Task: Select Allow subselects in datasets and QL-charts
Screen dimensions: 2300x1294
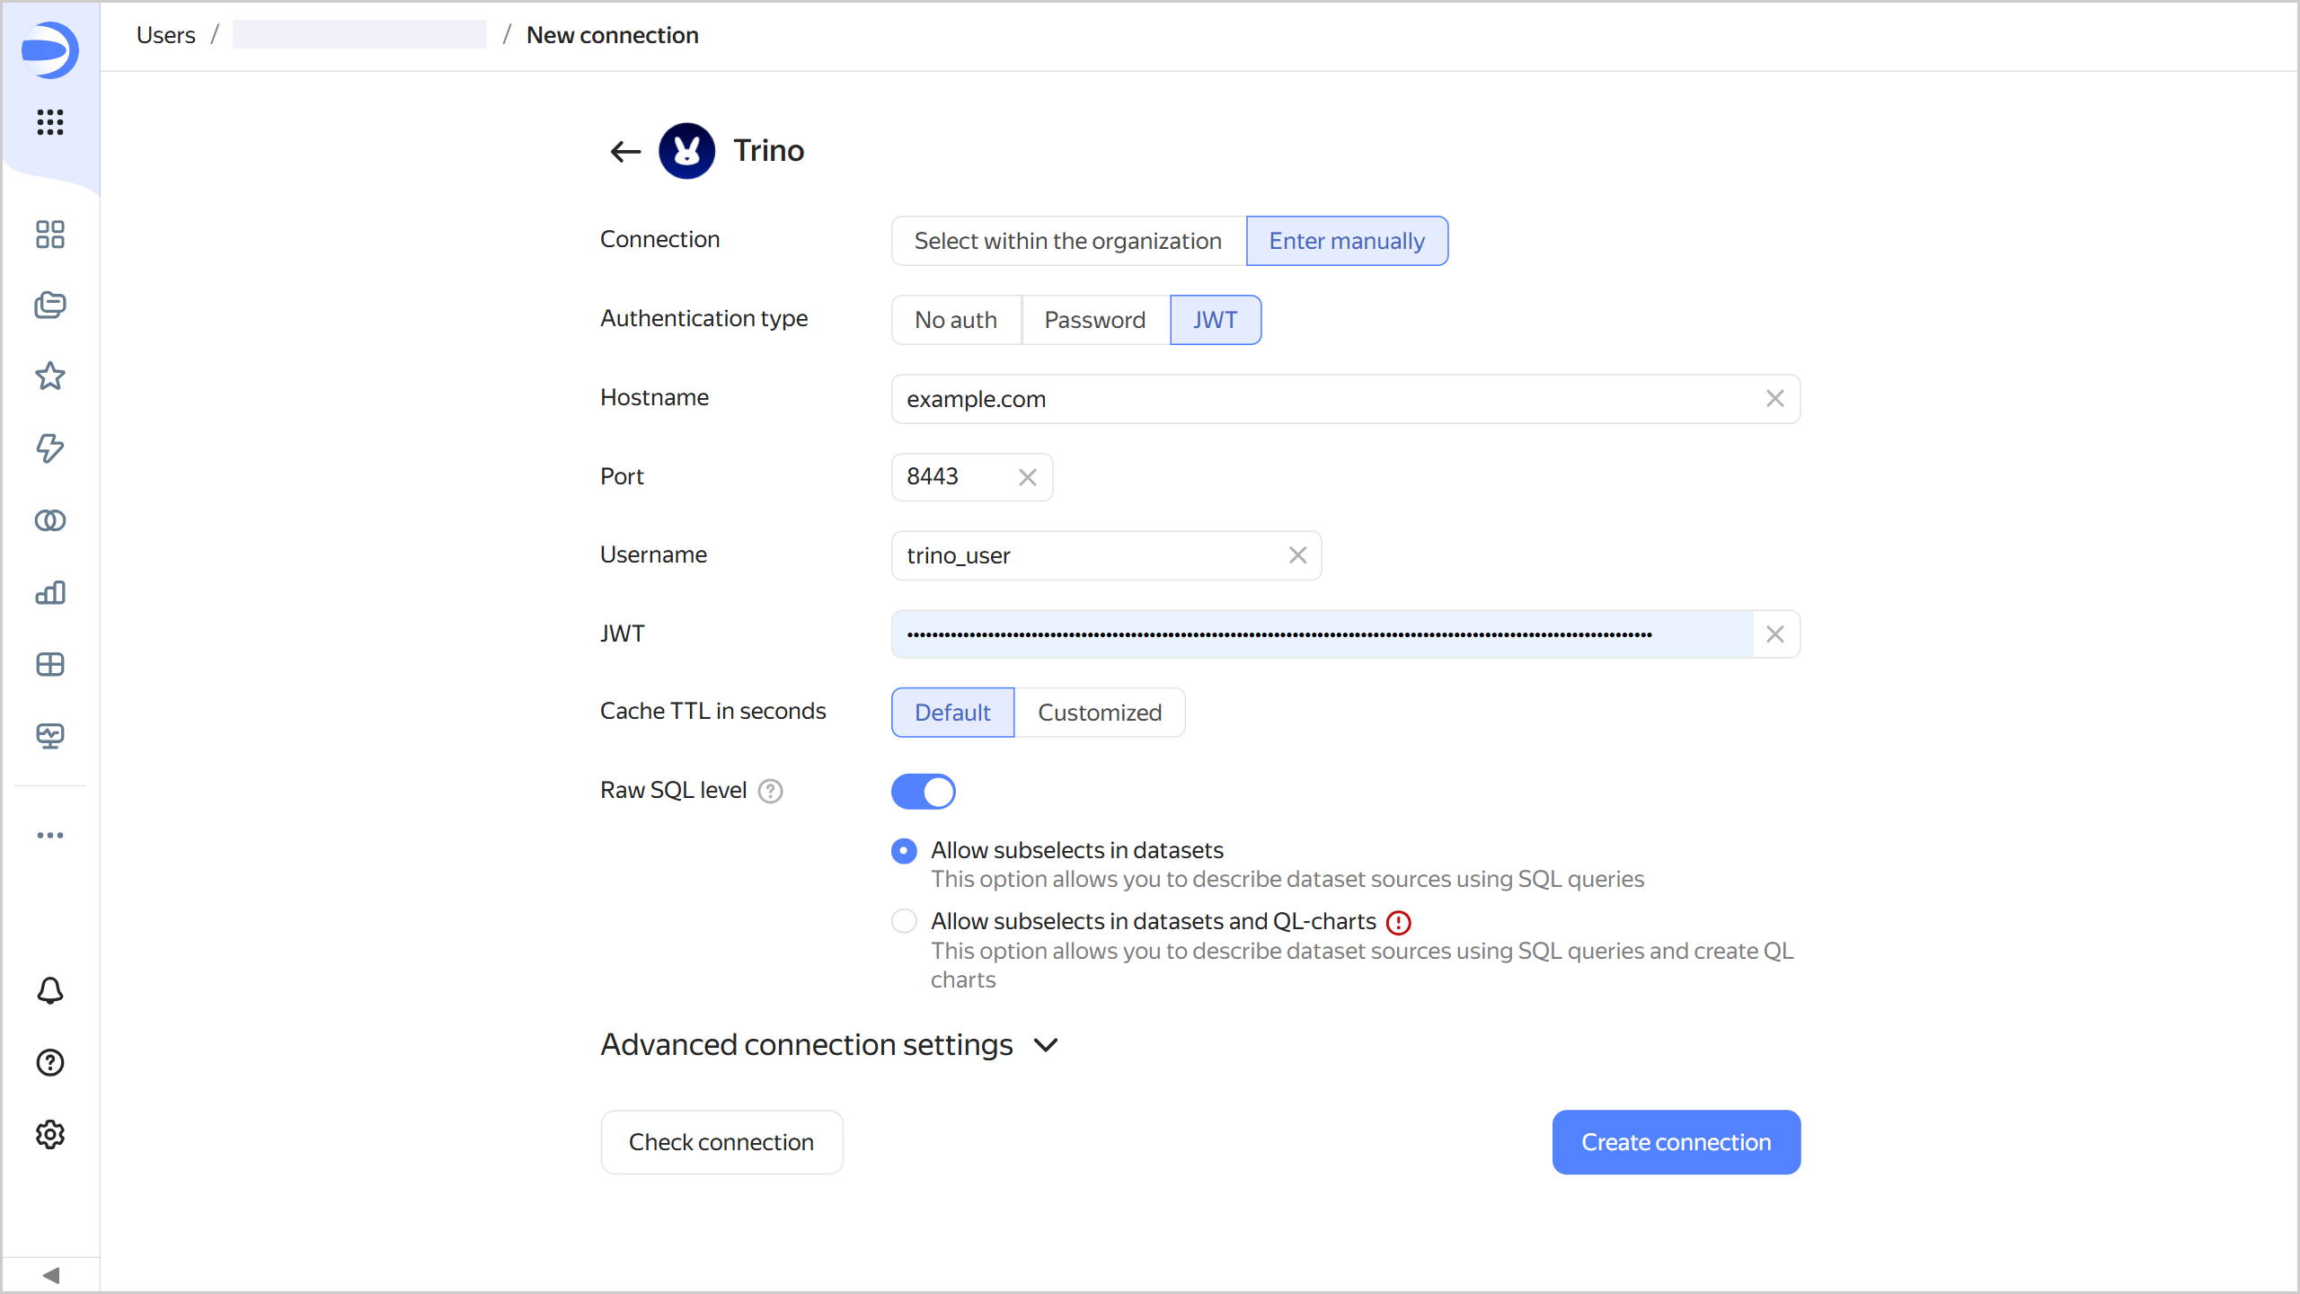Action: tap(904, 921)
